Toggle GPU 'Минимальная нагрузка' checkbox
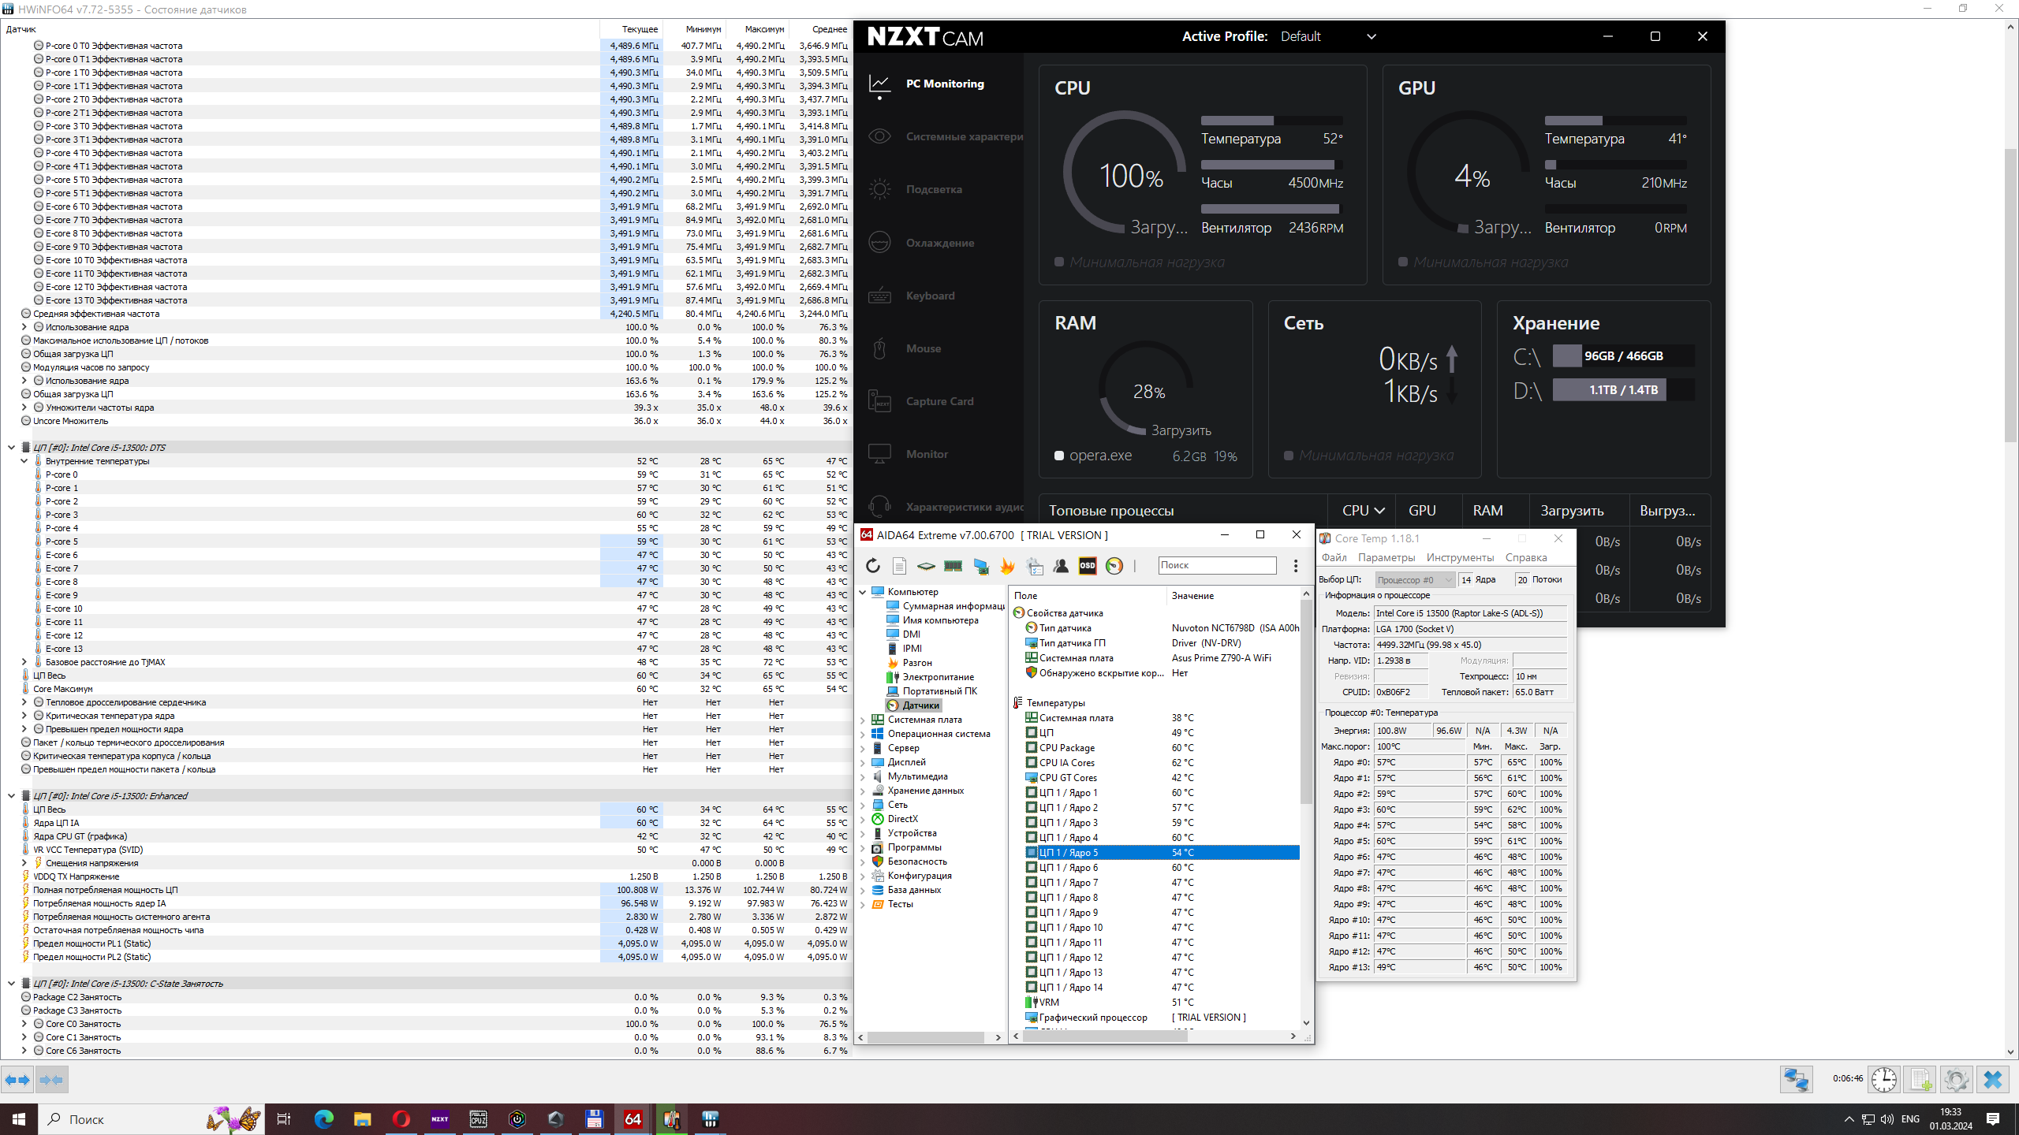 1403,262
